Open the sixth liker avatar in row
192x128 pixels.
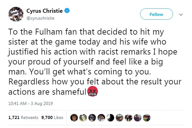pyautogui.click(x=119, y=117)
